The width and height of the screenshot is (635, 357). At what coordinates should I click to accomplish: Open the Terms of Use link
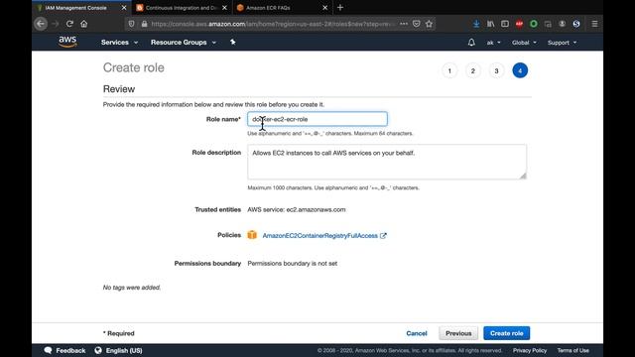point(573,350)
